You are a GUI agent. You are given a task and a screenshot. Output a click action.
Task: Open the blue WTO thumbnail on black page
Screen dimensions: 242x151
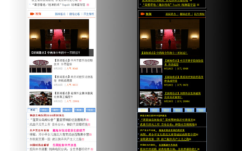(x=151, y=82)
